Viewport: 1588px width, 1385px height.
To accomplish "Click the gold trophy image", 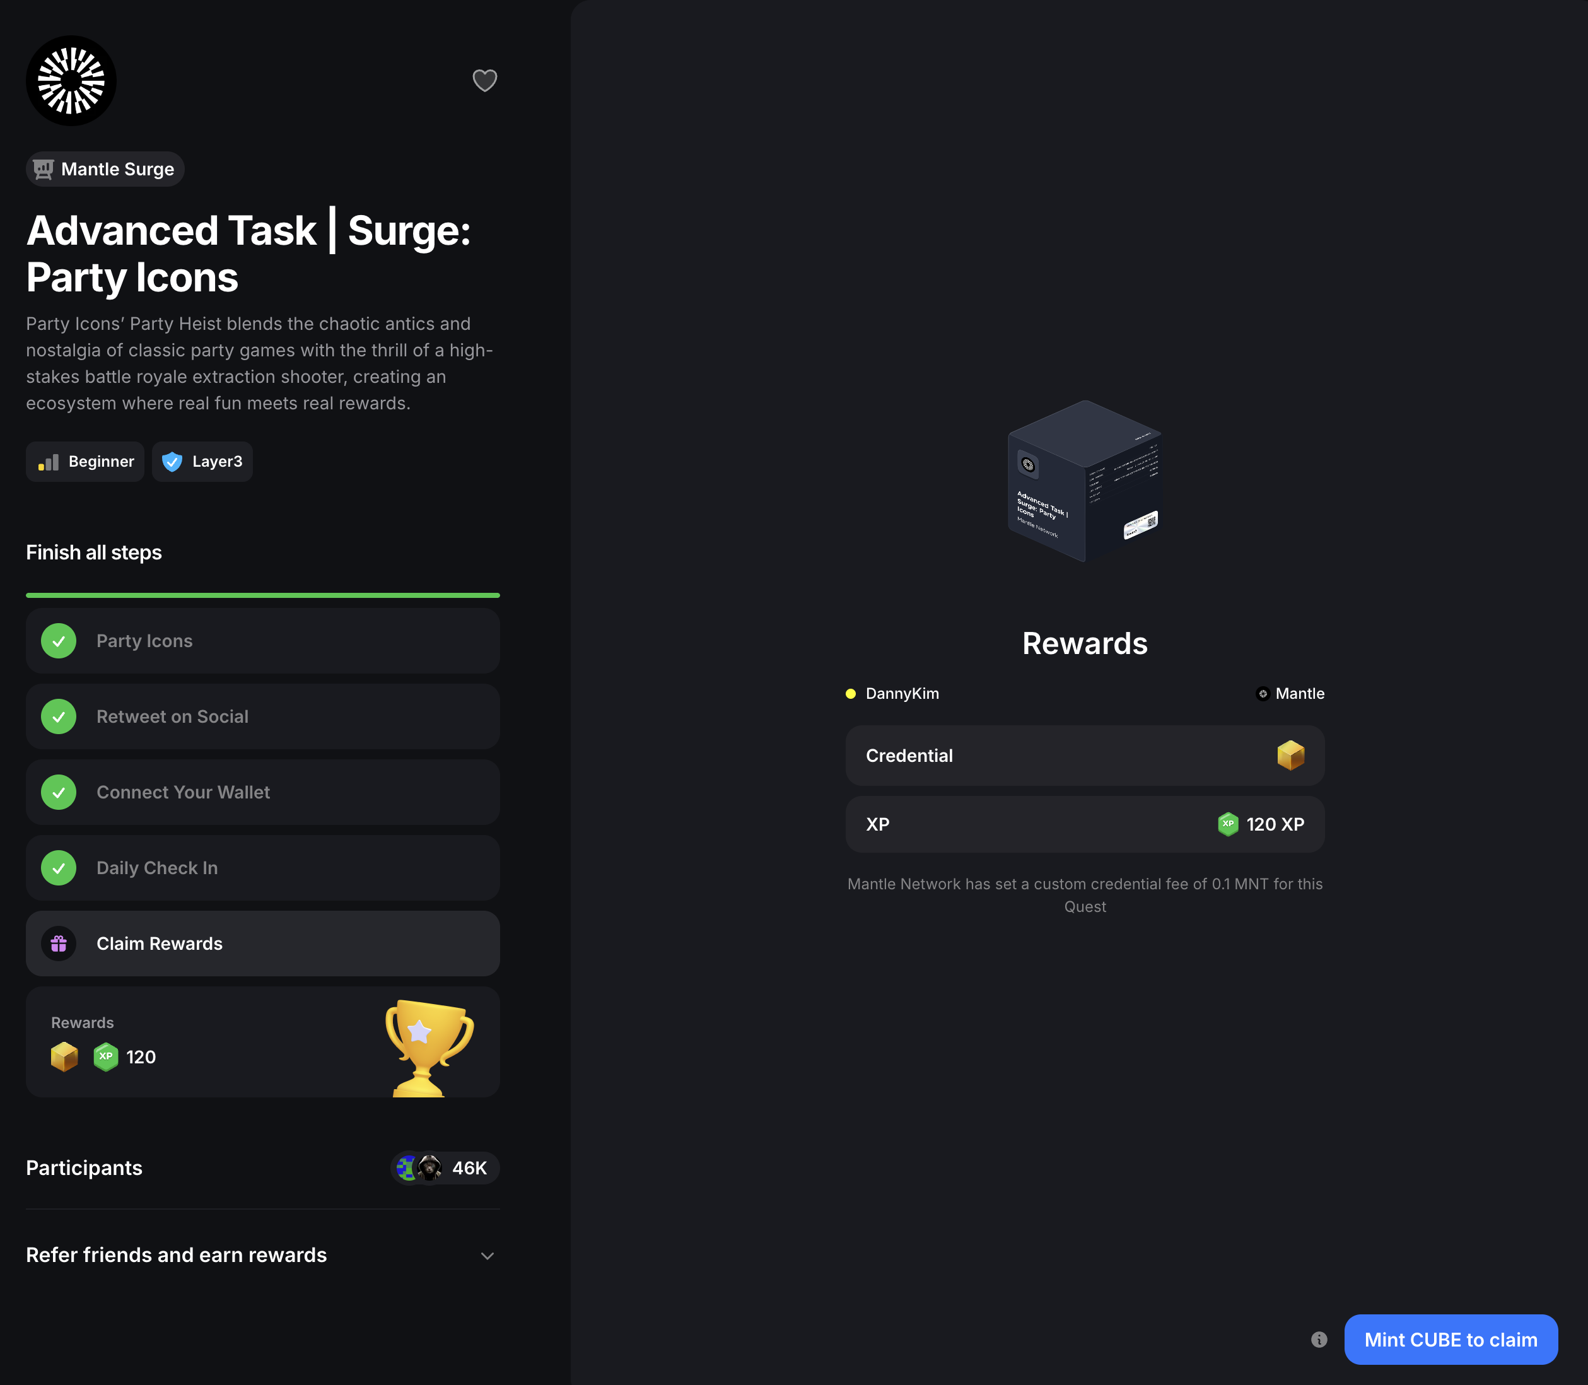I will click(428, 1046).
